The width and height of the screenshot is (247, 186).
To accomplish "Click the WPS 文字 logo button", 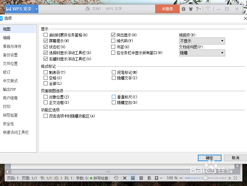I will 20,9.
